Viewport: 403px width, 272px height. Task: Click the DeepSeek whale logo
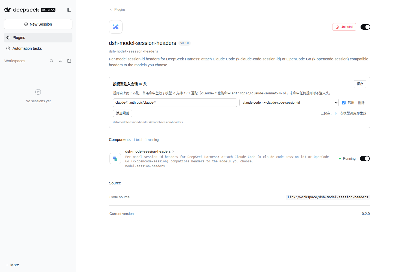(x=8, y=10)
